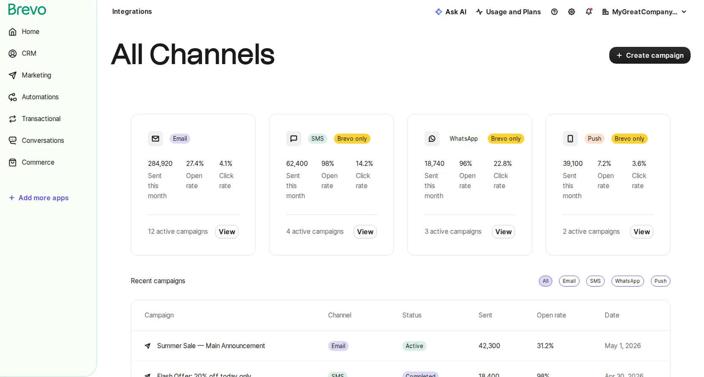Open settings gear icon in header
The image size is (704, 377).
click(571, 12)
